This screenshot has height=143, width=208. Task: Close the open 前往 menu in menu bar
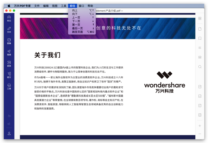click(73, 6)
